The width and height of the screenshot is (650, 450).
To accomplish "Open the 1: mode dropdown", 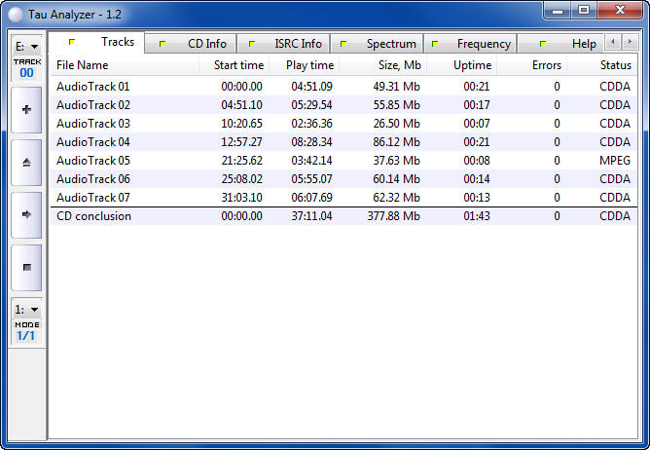I will pyautogui.click(x=26, y=309).
